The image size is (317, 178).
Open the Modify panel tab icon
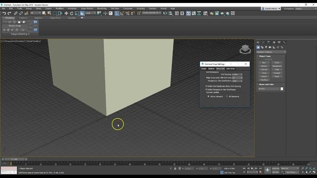tap(263, 43)
